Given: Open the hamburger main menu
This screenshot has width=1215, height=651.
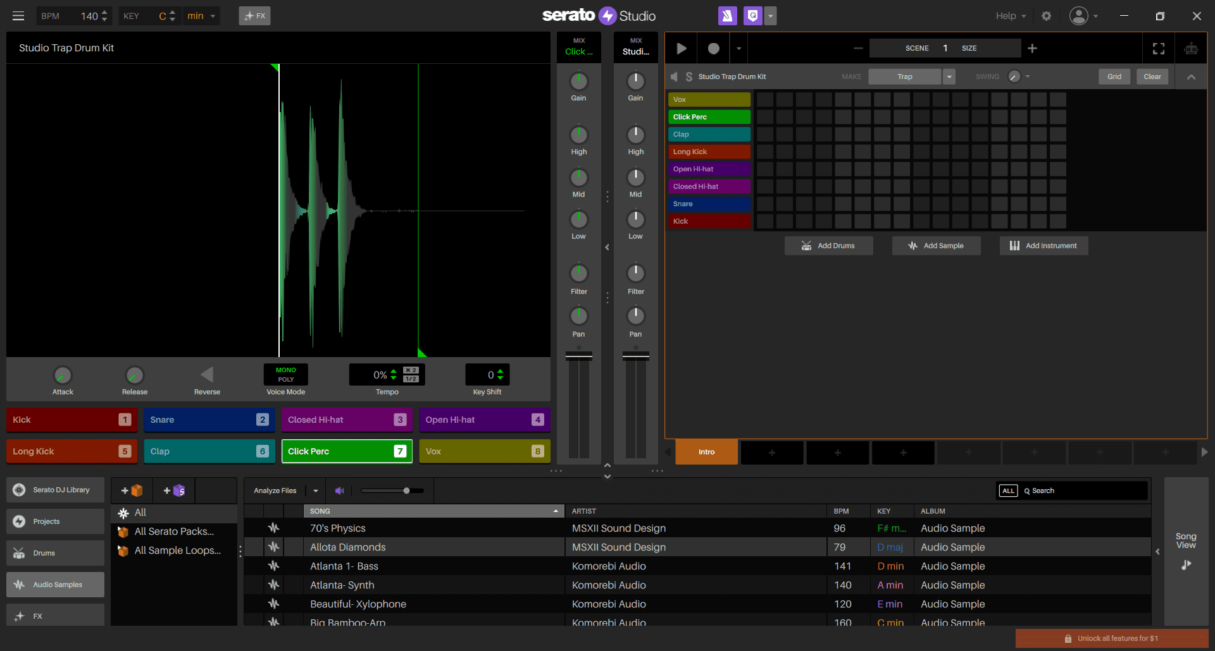Looking at the screenshot, I should coord(18,16).
